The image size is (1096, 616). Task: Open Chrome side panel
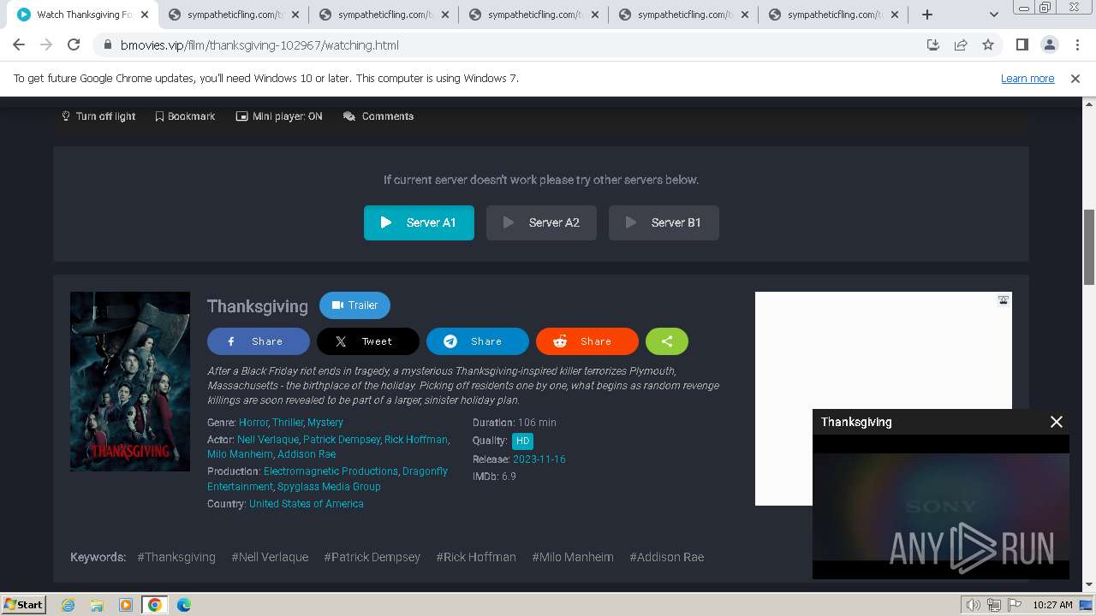(1022, 44)
